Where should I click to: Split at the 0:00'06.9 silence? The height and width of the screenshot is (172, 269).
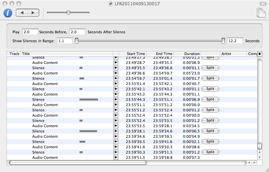(210, 100)
